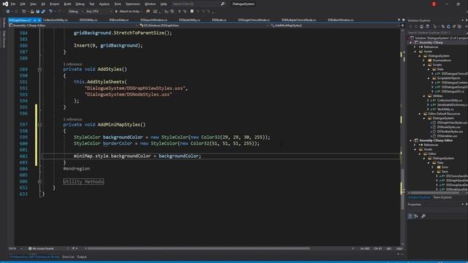Click the Undo toolbar icon
The height and width of the screenshot is (263, 468).
50,12
